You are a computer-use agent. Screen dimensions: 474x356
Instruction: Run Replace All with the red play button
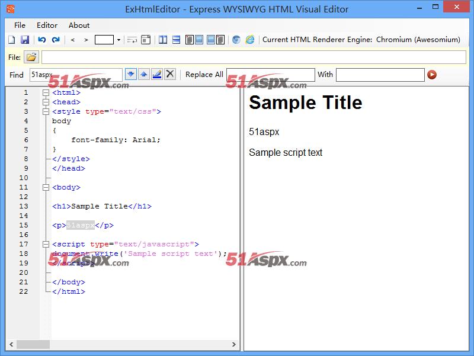click(432, 75)
